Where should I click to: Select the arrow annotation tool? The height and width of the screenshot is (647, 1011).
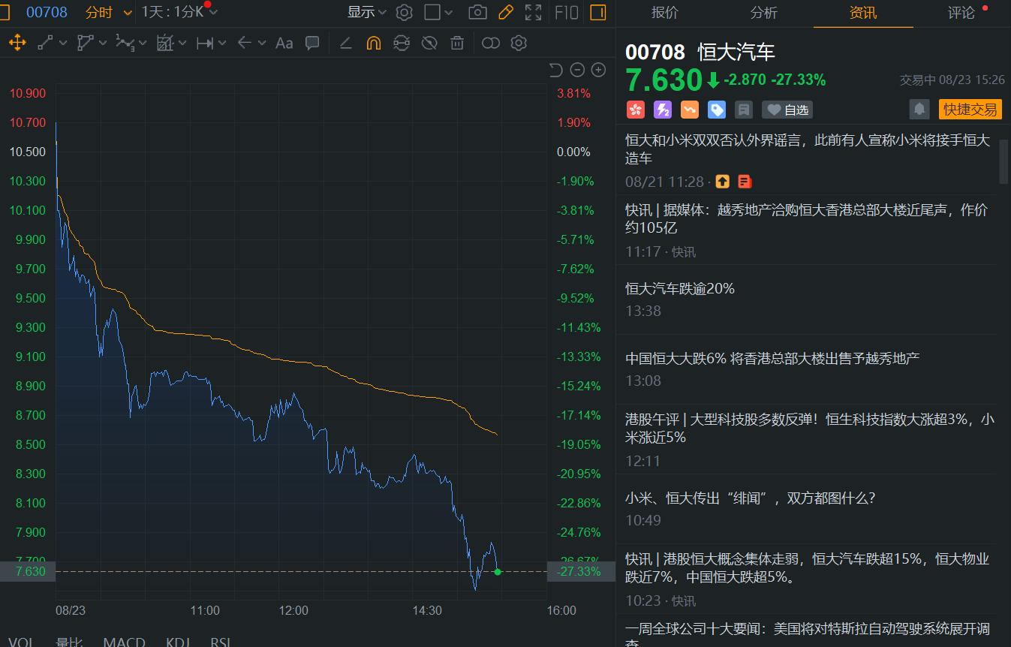pos(244,43)
